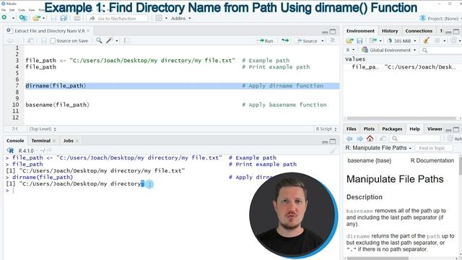Screen dimensions: 462x260
Task: Focus the Go to file/function field
Action: click(117, 18)
